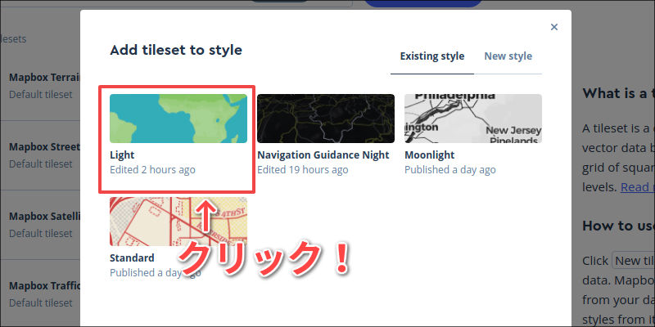Select Mapbox Streets tileset row in background

tap(40, 155)
